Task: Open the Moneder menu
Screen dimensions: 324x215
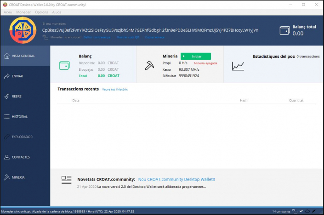Action: [23, 12]
